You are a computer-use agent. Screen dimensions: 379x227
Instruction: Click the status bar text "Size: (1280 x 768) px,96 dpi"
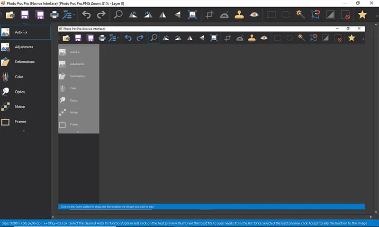pyautogui.click(x=22, y=223)
